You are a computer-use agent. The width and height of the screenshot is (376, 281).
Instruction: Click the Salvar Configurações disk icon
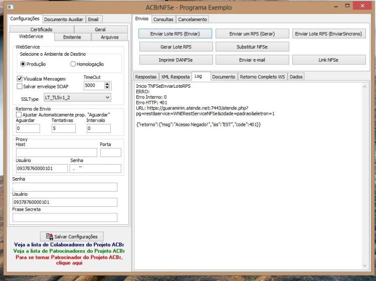pyautogui.click(x=50, y=236)
